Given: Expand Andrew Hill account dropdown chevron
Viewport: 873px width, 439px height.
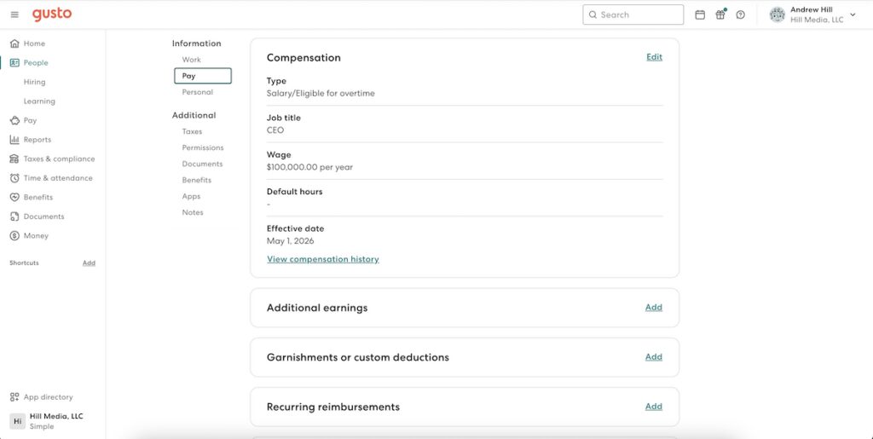Looking at the screenshot, I should tap(853, 15).
